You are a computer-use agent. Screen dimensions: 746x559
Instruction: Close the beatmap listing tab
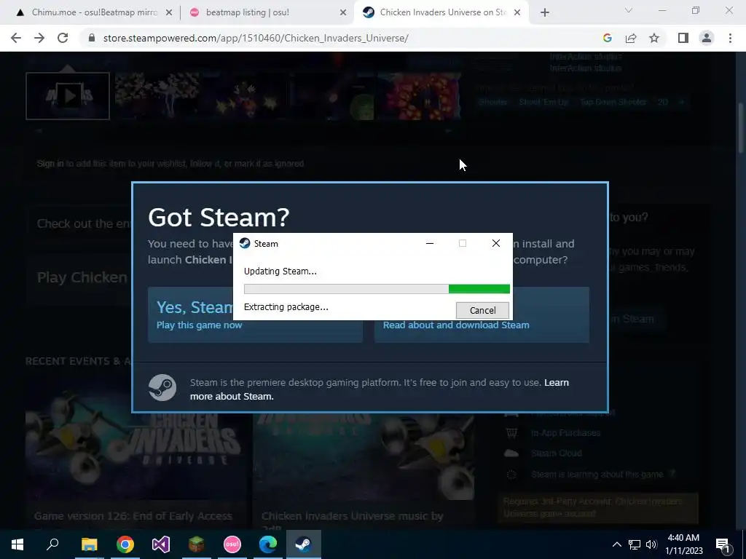point(343,13)
